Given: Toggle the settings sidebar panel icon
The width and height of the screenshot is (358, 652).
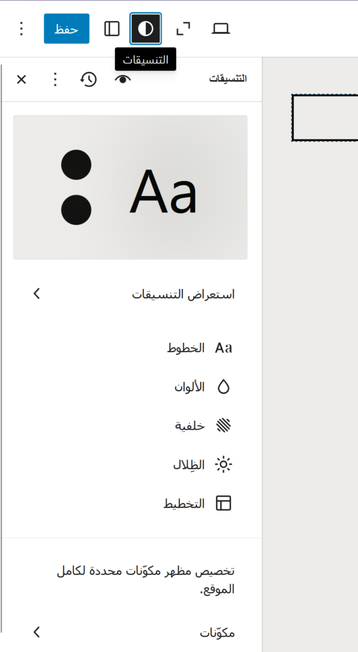Looking at the screenshot, I should 112,29.
